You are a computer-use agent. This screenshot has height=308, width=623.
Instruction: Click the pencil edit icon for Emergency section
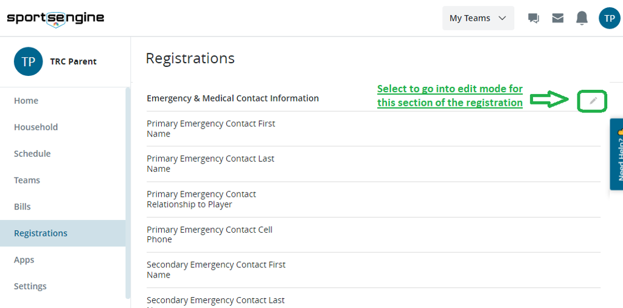[593, 101]
